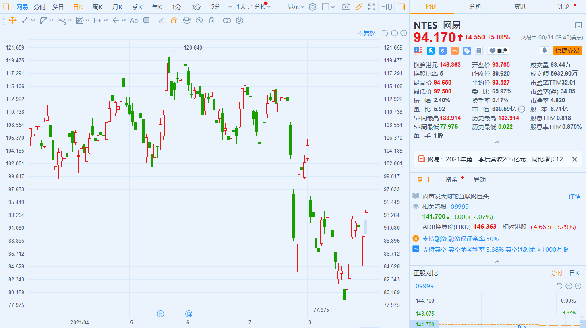Viewport: 586px width, 328px height.
Task: Expand the chart to fullscreen
Action: click(371, 7)
